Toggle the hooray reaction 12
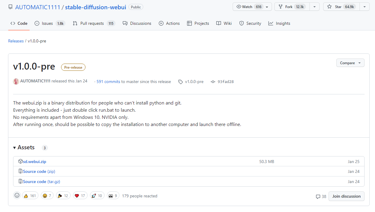 (x=63, y=196)
